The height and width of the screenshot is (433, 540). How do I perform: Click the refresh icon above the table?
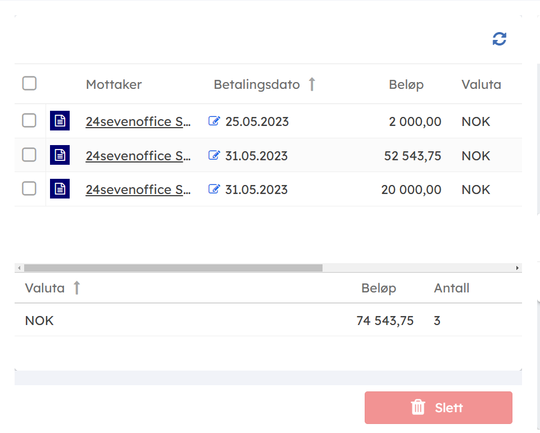(499, 39)
